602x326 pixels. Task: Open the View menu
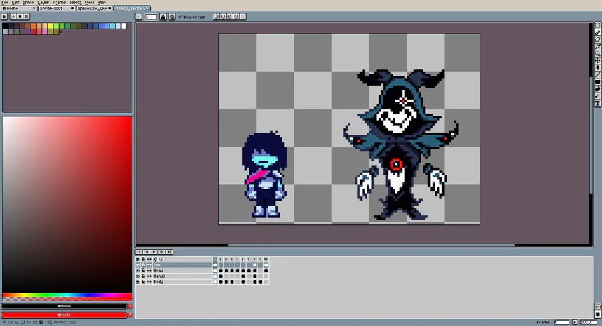click(x=90, y=2)
